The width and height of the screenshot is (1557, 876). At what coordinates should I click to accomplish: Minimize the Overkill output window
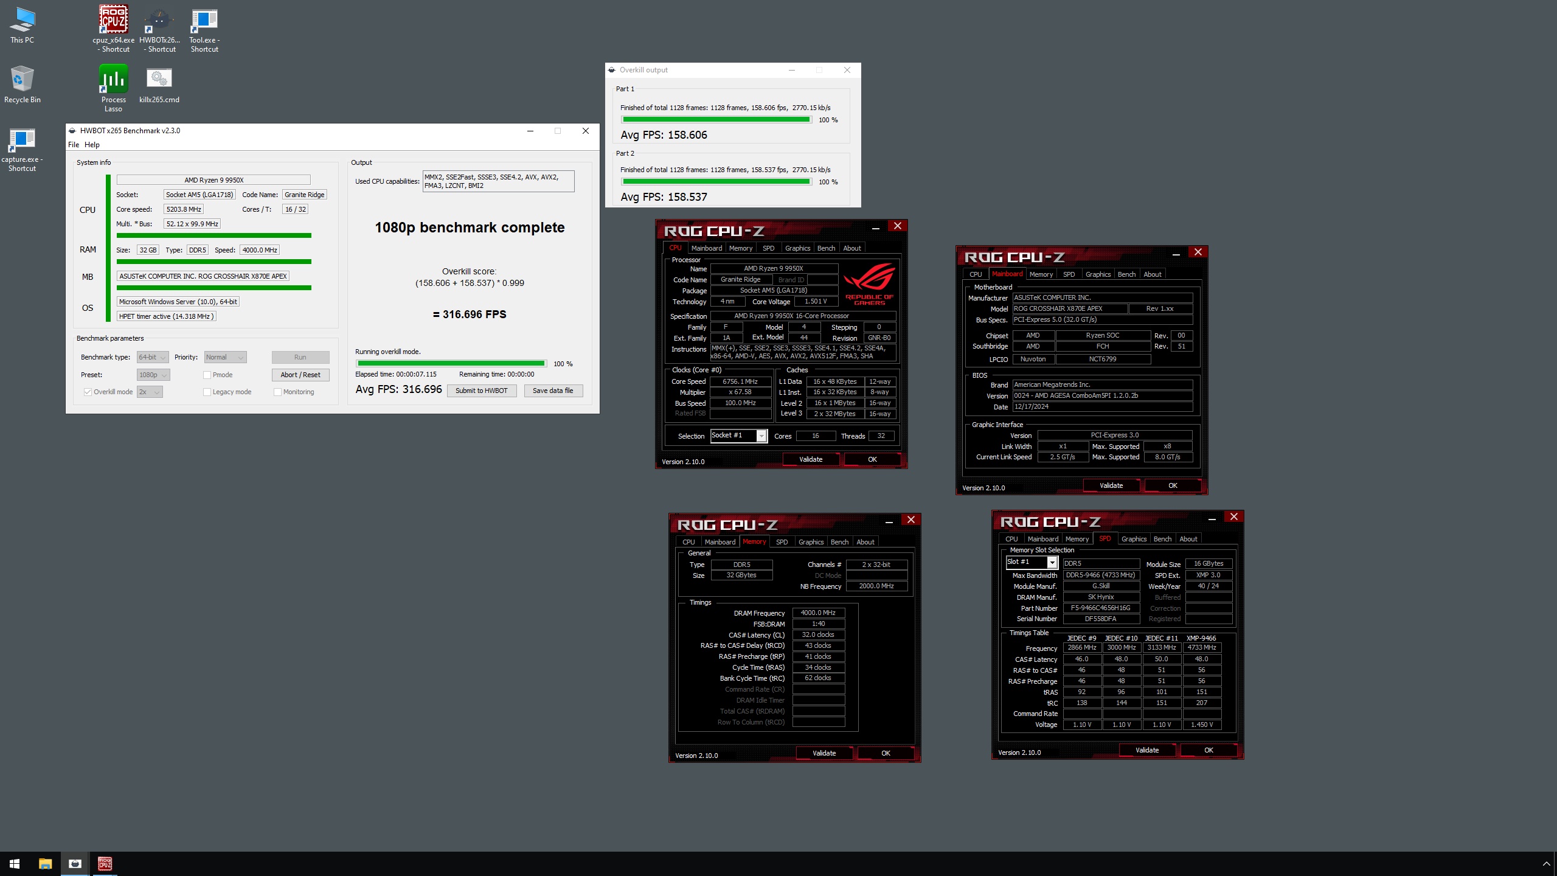(792, 70)
